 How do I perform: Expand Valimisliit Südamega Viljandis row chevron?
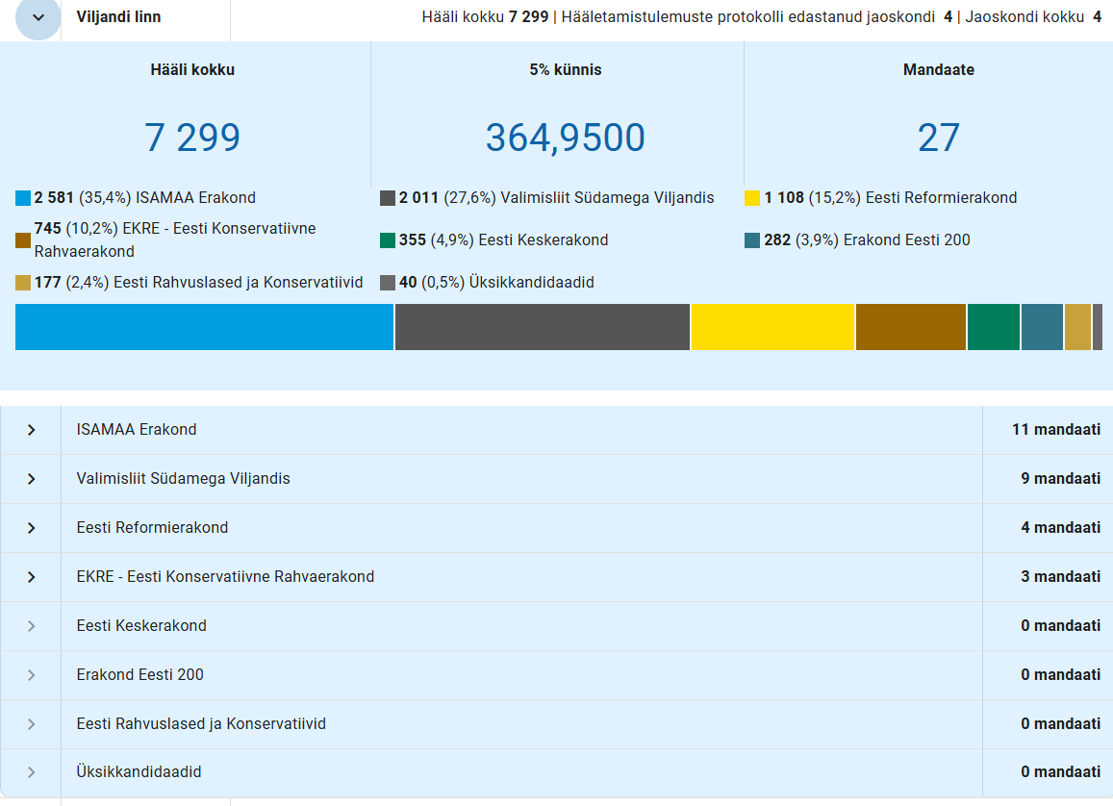coord(31,479)
